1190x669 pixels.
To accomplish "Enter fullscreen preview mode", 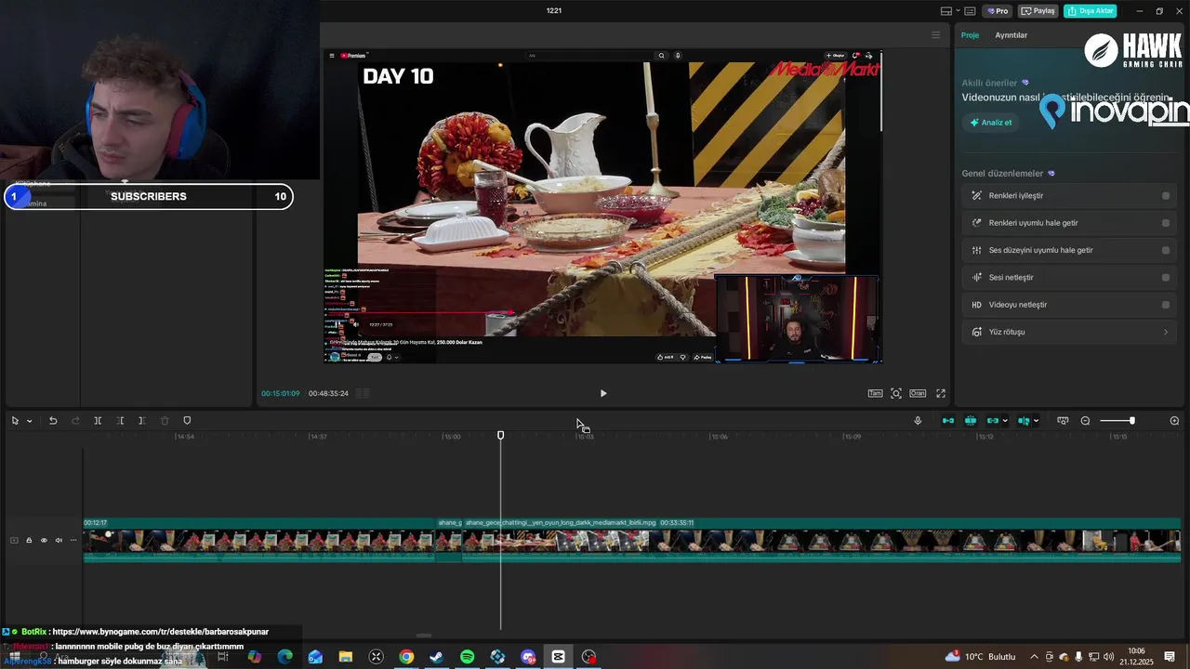I will pos(941,393).
